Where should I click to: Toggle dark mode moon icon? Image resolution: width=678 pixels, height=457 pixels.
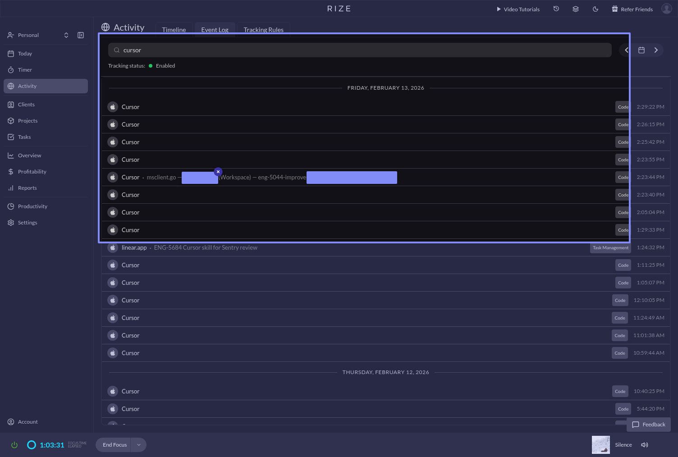click(x=596, y=9)
